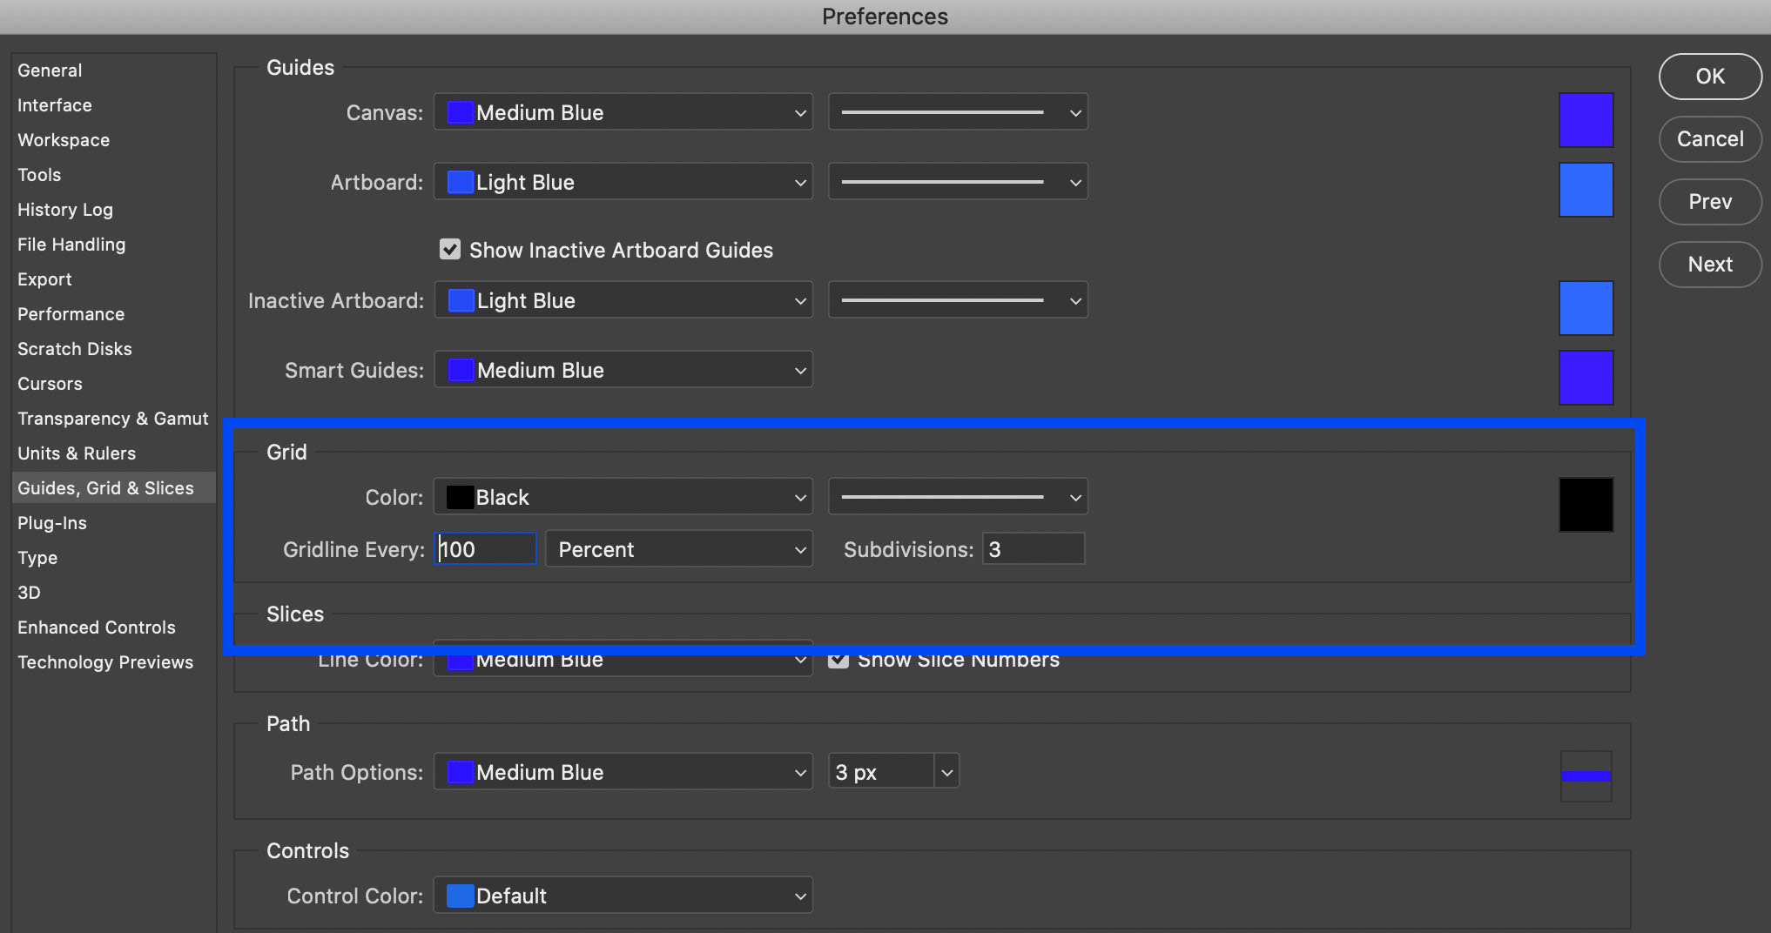The width and height of the screenshot is (1771, 933).
Task: Click the Canvas color preview square
Action: 1585,119
